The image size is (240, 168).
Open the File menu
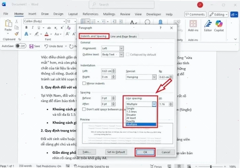point(6,14)
